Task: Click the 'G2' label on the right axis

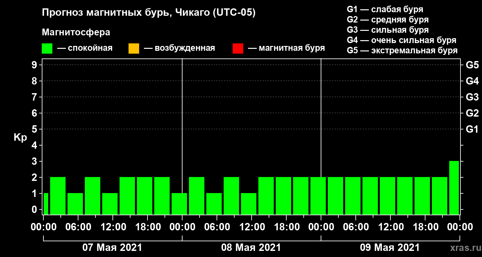Action: click(x=472, y=113)
